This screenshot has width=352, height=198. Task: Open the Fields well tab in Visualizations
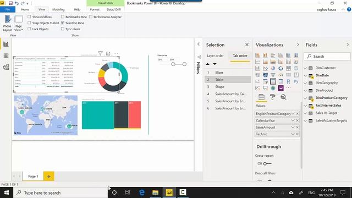pyautogui.click(x=261, y=97)
